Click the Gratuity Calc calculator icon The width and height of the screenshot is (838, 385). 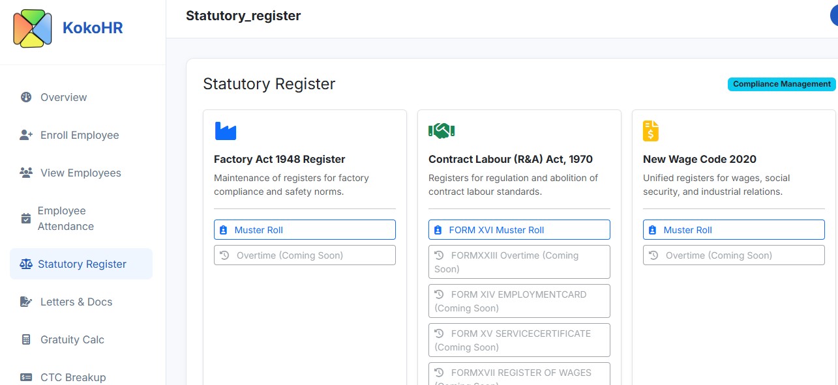click(26, 340)
